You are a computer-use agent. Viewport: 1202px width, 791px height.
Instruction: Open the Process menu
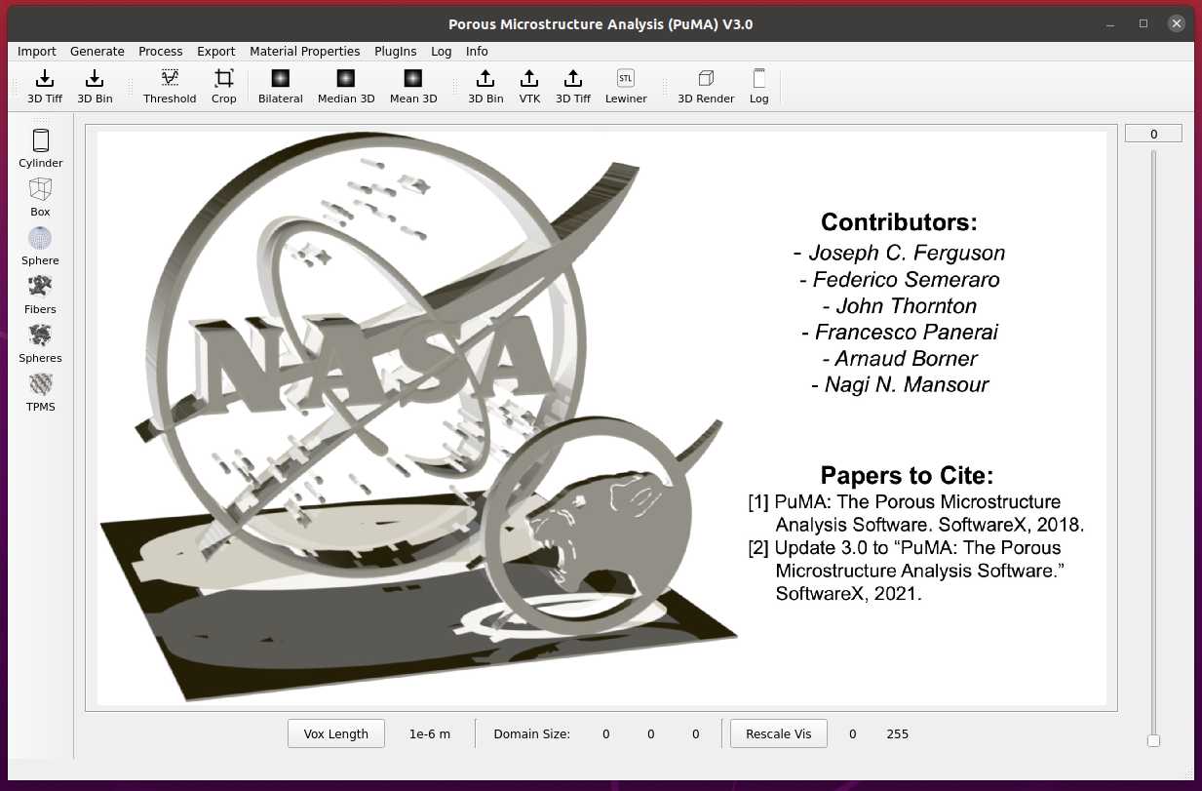[x=161, y=52]
